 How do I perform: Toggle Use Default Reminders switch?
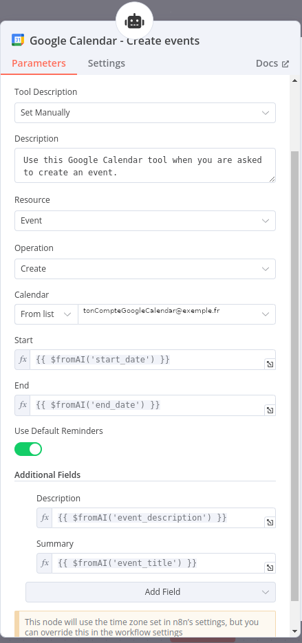28,449
